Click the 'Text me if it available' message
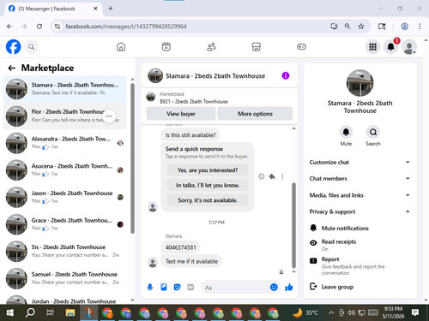429x321 pixels. coord(191,261)
